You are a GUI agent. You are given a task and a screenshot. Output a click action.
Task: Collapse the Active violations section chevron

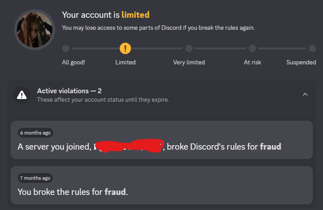tap(305, 95)
